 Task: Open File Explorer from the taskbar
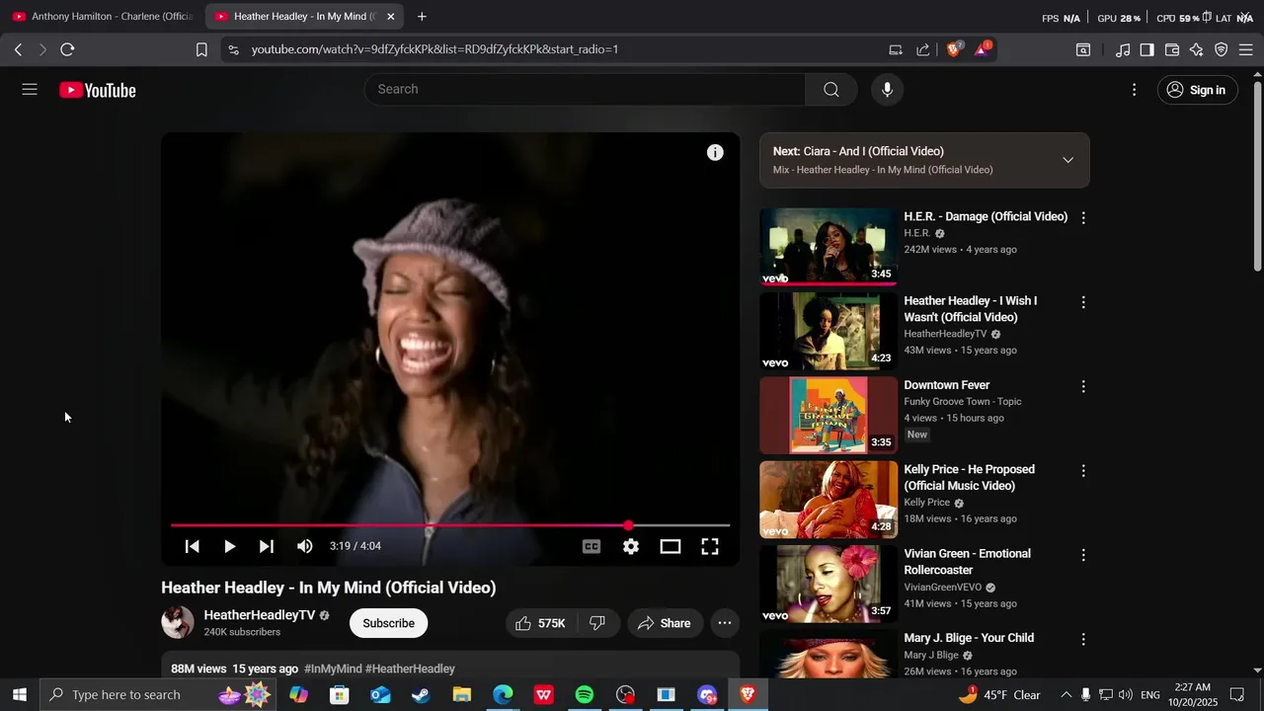coord(461,695)
